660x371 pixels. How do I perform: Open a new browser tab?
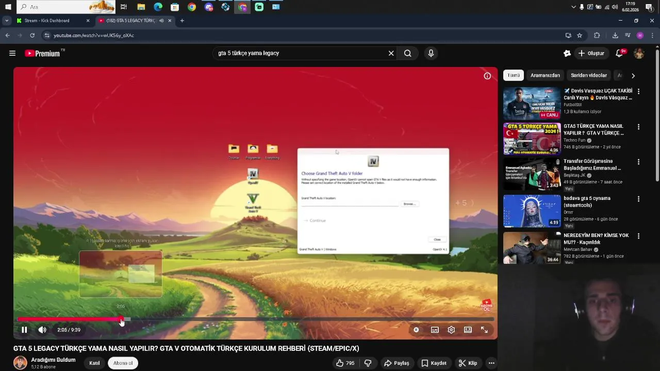coord(182,21)
